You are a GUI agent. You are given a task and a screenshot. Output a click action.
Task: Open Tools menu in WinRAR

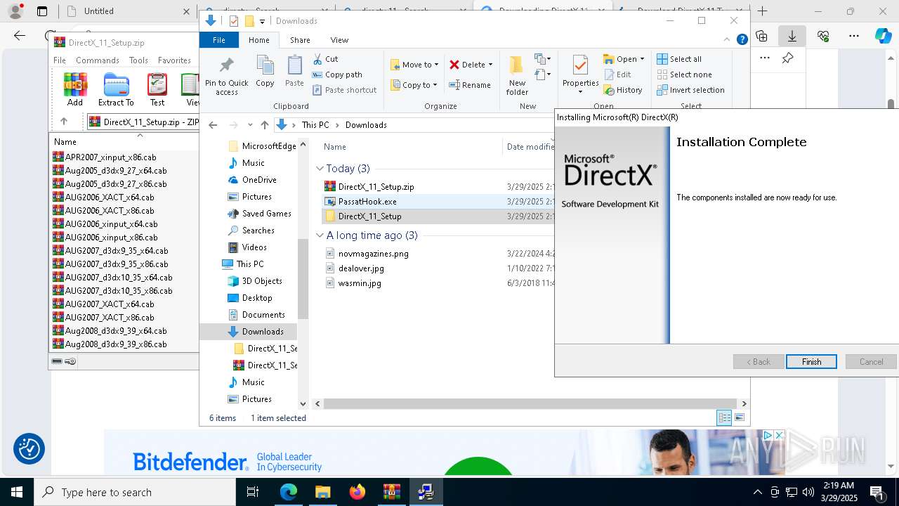coord(138,60)
